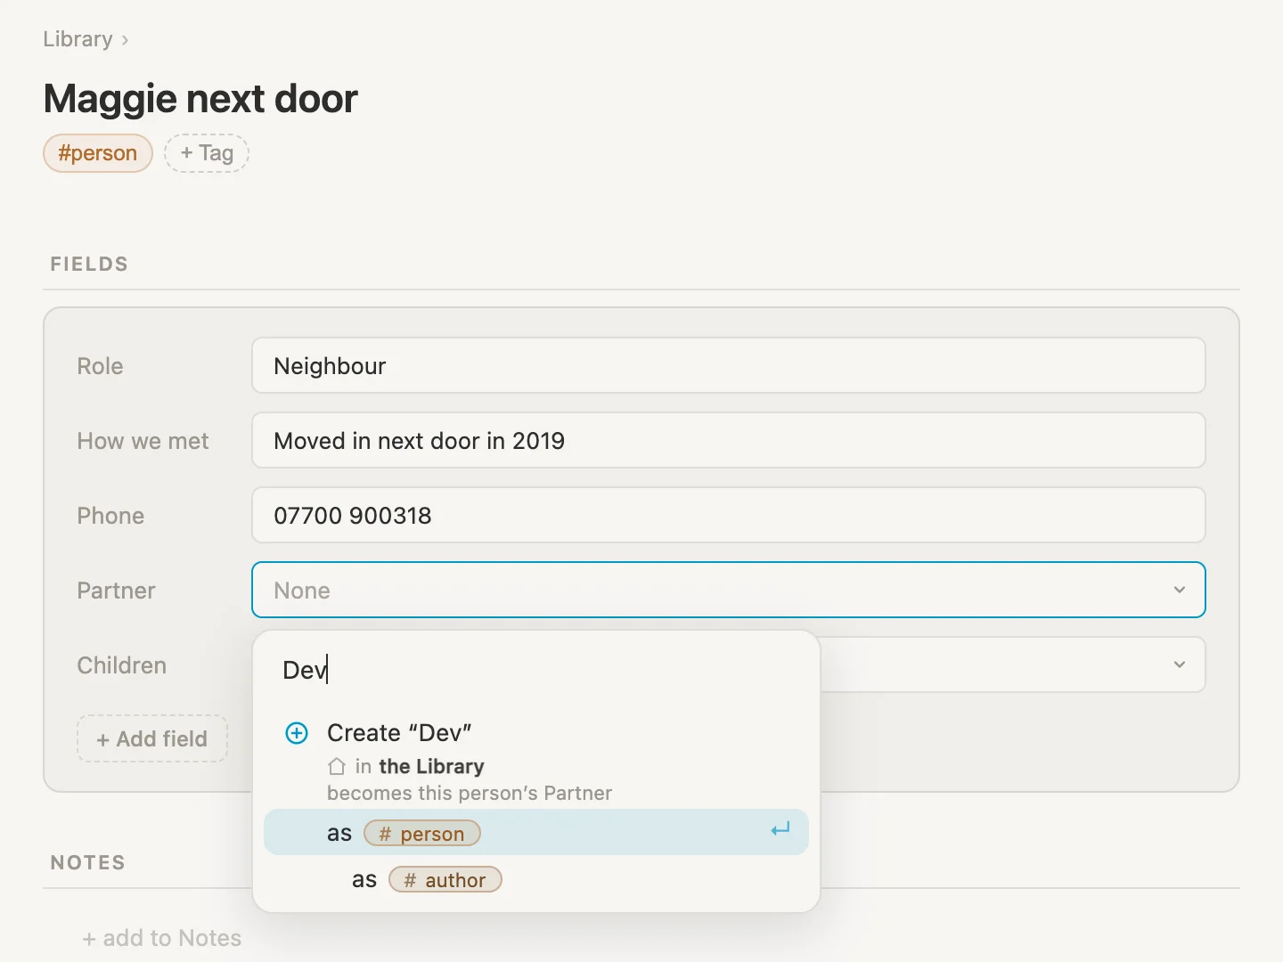Screen dimensions: 1283x962
Task: Click "+ add to Notes"
Action: click(x=162, y=938)
